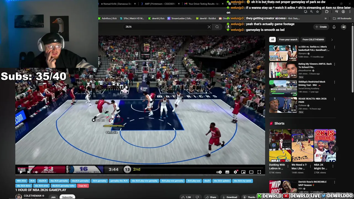Screen dimensions: 354x199
Task: Select the From your search chip
Action: pos(288,40)
